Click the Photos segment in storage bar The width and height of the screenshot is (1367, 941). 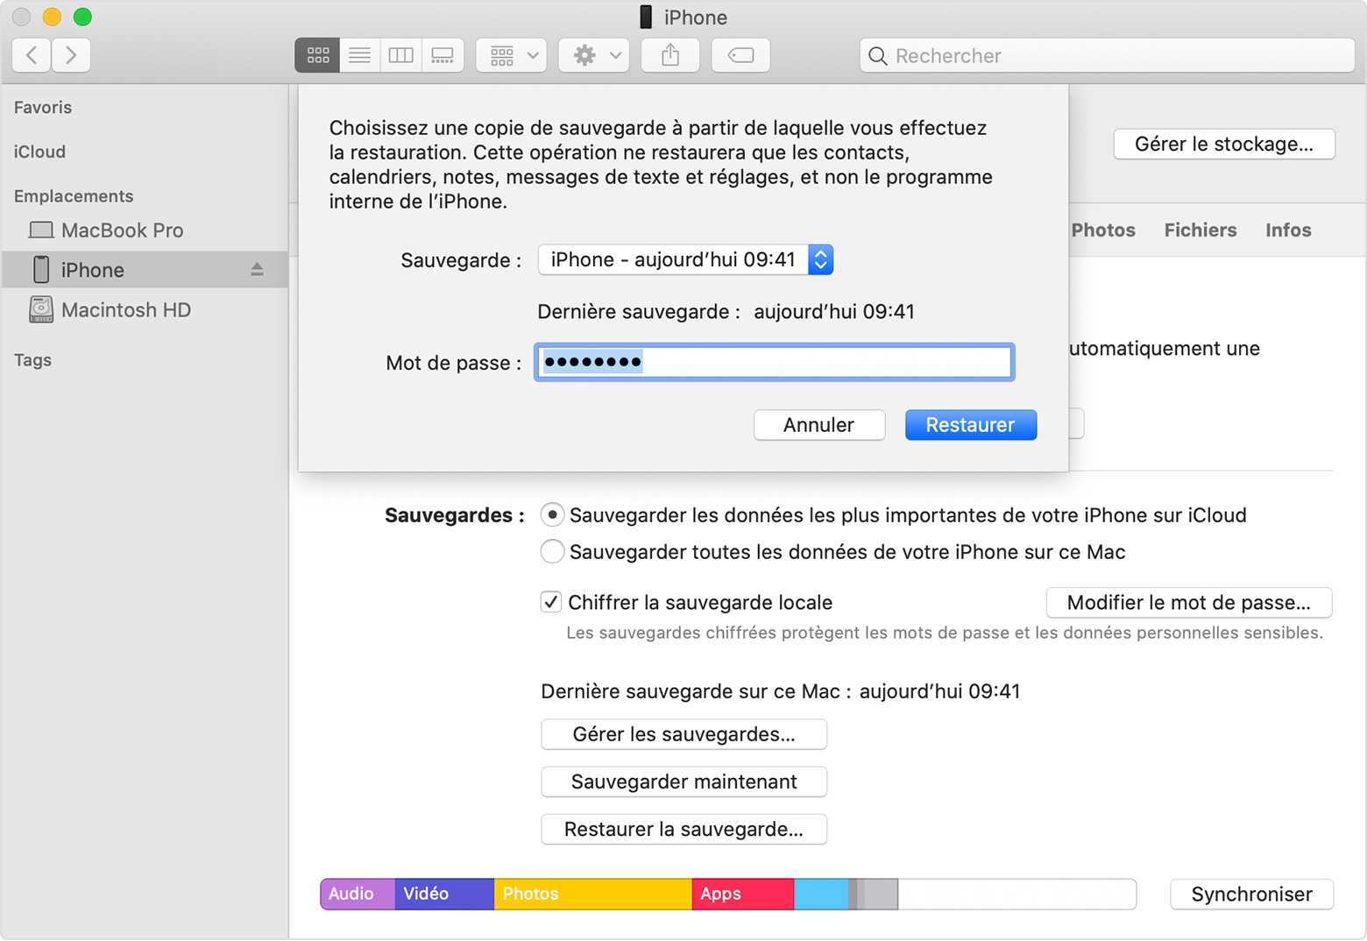592,894
